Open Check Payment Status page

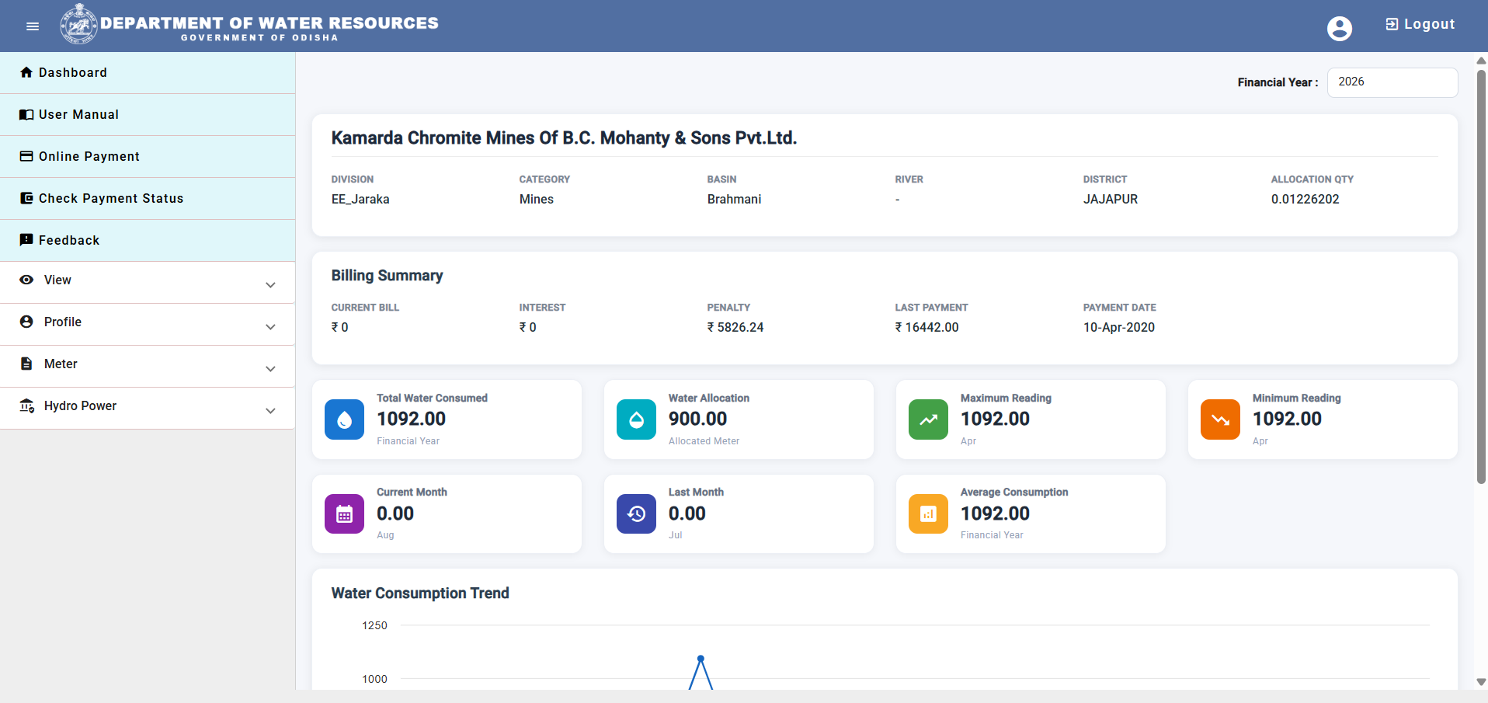(148, 199)
